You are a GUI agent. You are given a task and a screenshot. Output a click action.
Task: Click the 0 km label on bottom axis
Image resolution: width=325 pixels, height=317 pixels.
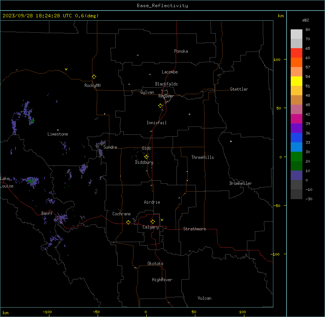(x=146, y=312)
